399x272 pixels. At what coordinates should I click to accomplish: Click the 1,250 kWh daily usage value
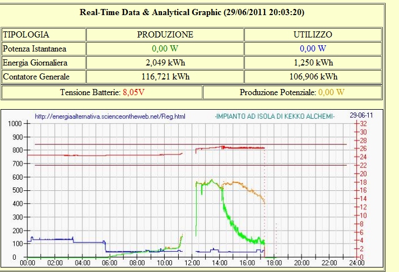313,63
